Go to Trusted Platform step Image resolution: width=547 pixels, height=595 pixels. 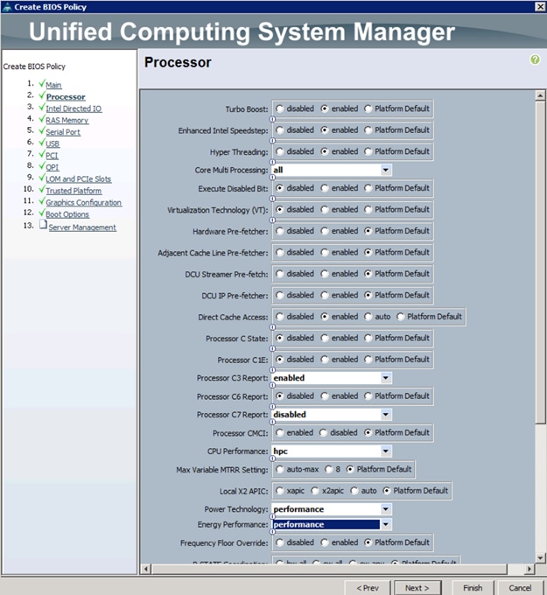tap(74, 191)
